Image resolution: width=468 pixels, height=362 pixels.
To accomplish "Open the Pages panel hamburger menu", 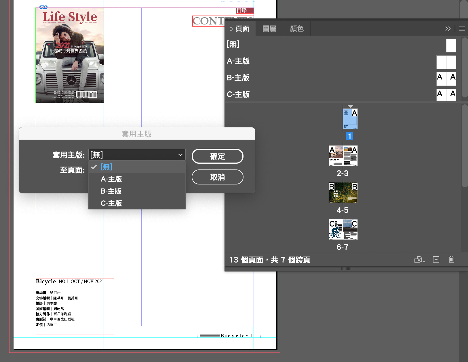I will 462,29.
